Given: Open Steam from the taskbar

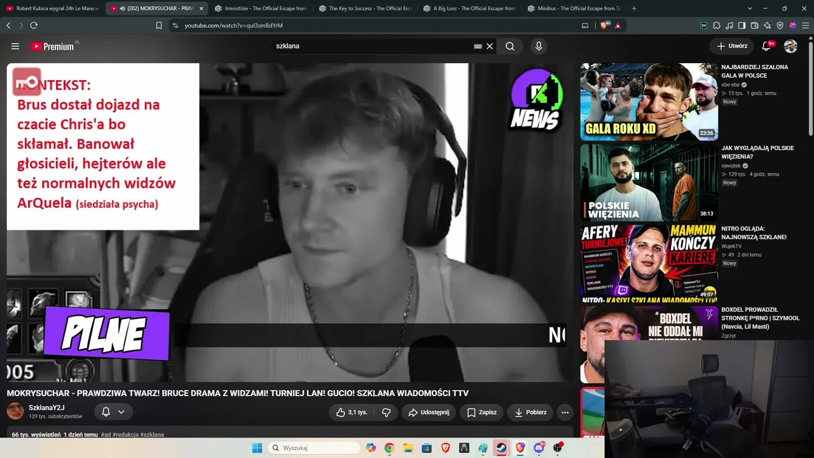Looking at the screenshot, I should coord(501,448).
